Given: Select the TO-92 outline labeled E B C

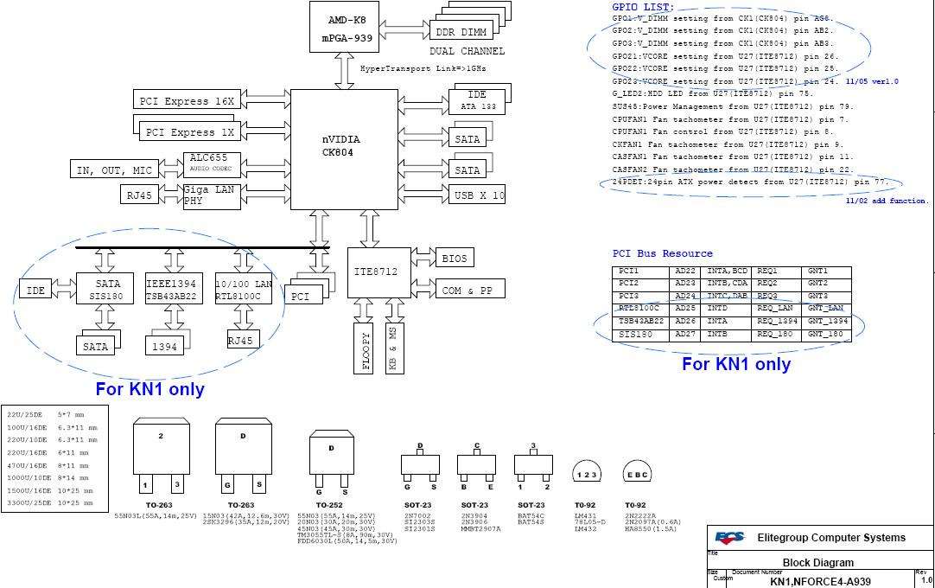Looking at the screenshot, I should (x=637, y=472).
